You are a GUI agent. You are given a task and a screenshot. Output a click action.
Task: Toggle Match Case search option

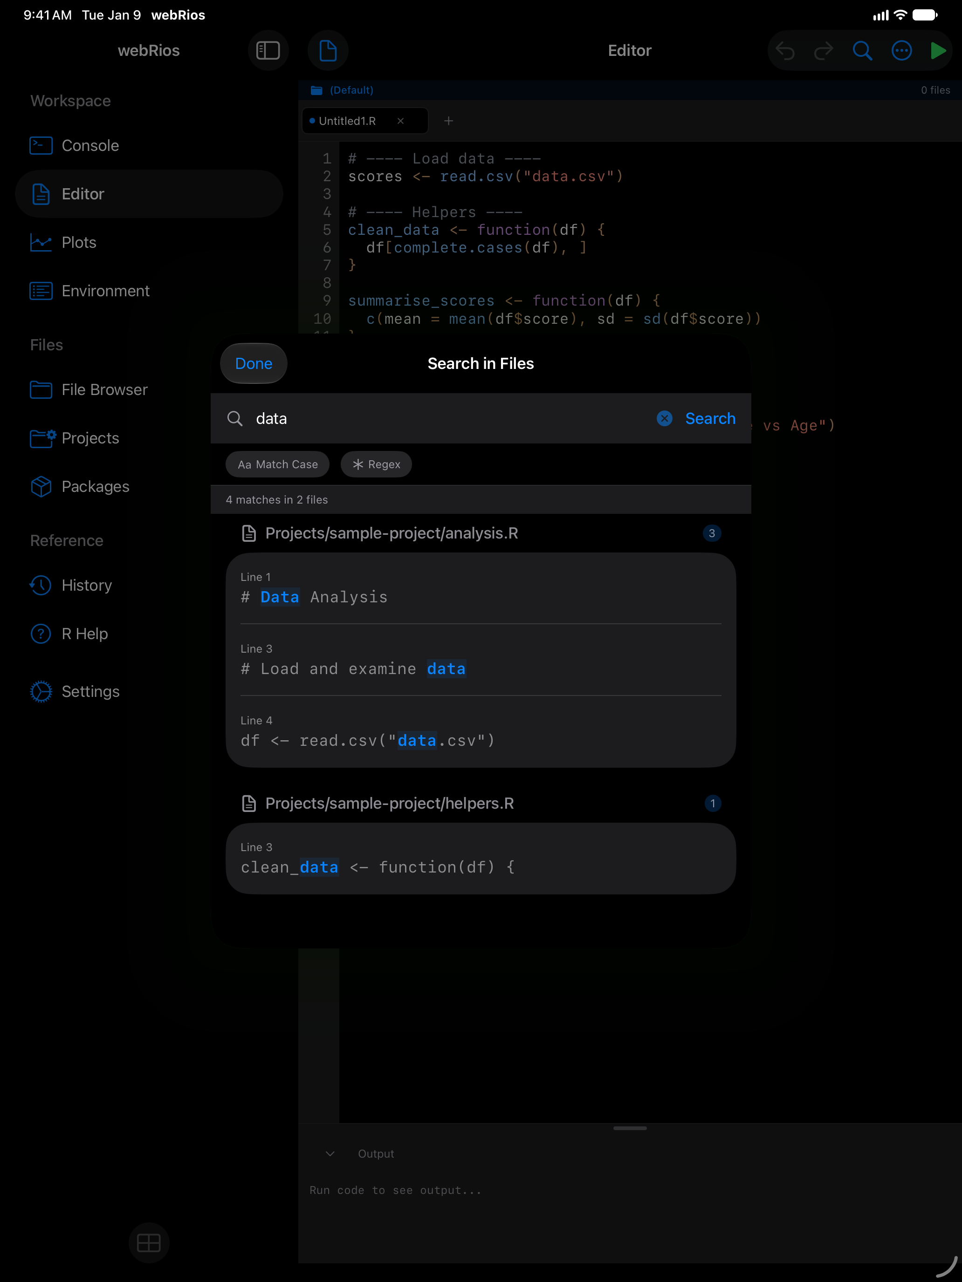pos(277,464)
